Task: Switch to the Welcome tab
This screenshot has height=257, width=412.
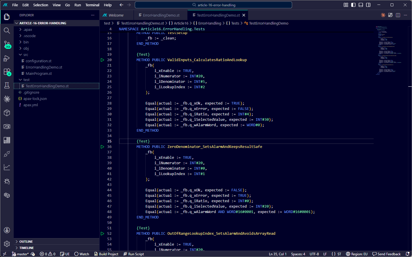Action: [116, 15]
